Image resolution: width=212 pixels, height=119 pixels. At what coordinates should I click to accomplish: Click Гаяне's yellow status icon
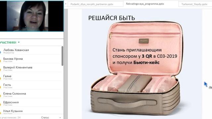0,79
